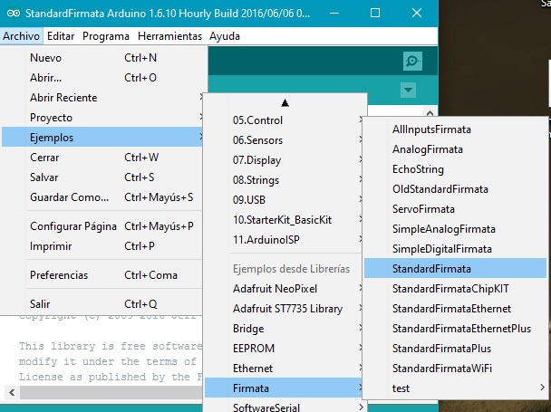The image size is (551, 412).
Task: Expand the test submenu in Firmata
Action: [456, 388]
